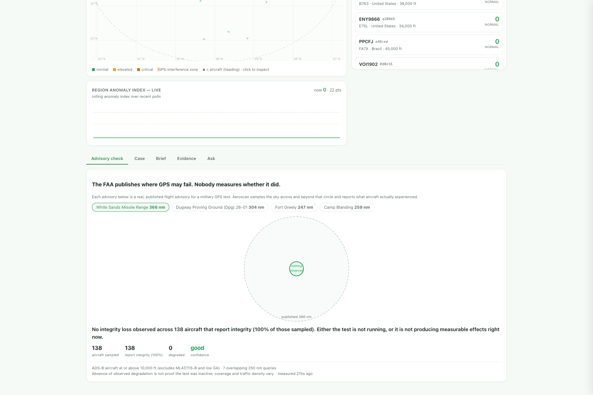Select the White Sands Missile Range advisory

130,207
